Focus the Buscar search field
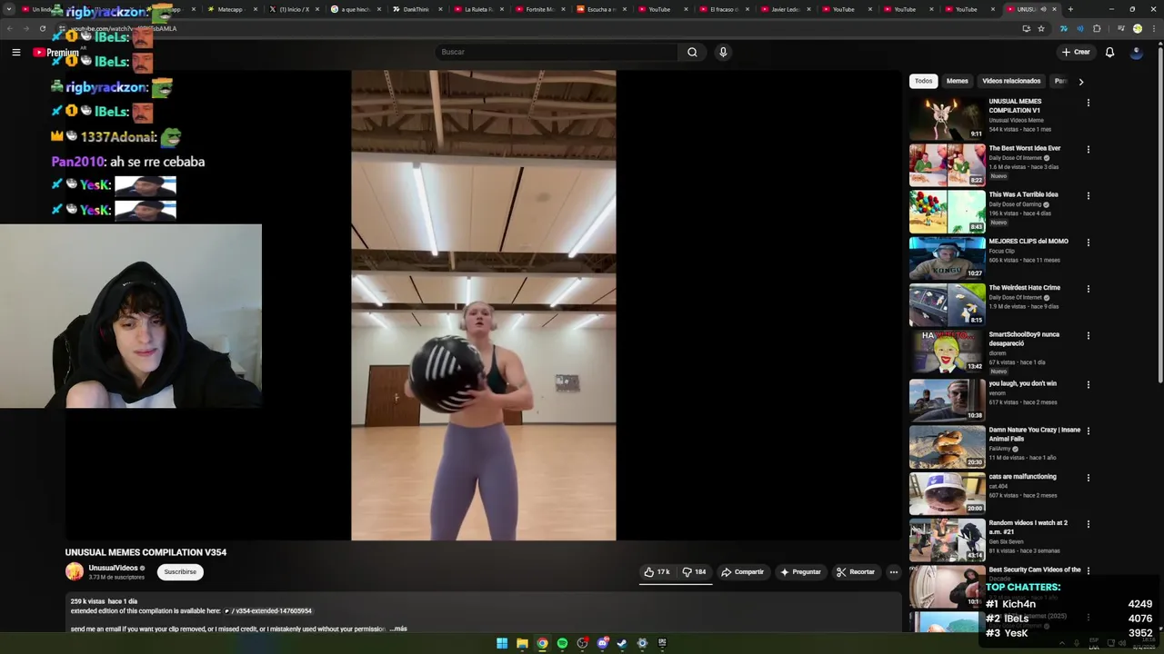 pyautogui.click(x=556, y=52)
